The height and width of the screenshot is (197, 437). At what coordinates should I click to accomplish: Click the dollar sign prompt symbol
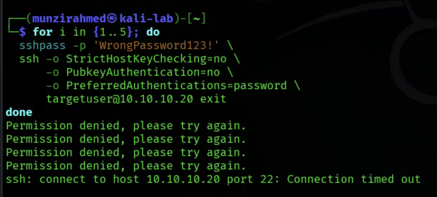pos(22,32)
